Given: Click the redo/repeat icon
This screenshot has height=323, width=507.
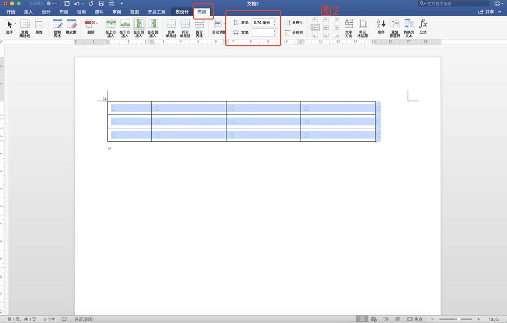Looking at the screenshot, I should [x=91, y=4].
